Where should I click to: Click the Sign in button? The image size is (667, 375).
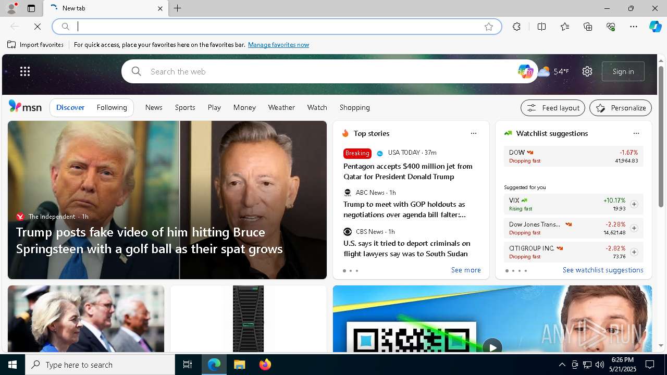tap(623, 71)
